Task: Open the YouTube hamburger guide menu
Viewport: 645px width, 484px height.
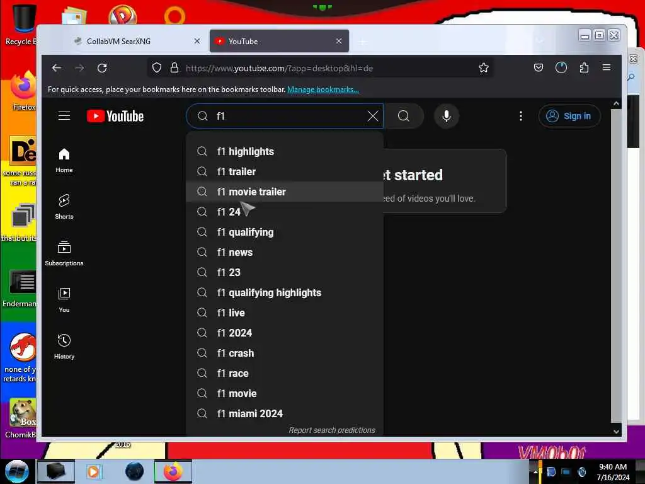Action: pos(64,116)
